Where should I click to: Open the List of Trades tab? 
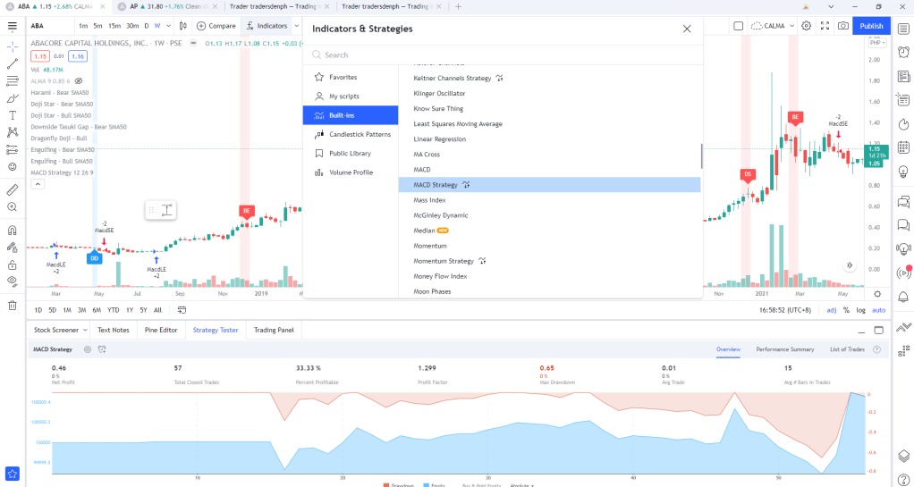coord(847,349)
